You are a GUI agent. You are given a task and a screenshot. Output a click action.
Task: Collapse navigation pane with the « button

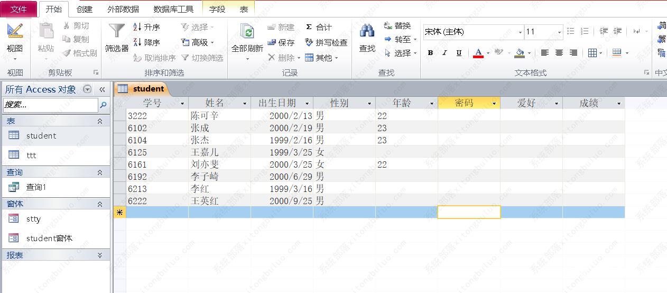[102, 89]
